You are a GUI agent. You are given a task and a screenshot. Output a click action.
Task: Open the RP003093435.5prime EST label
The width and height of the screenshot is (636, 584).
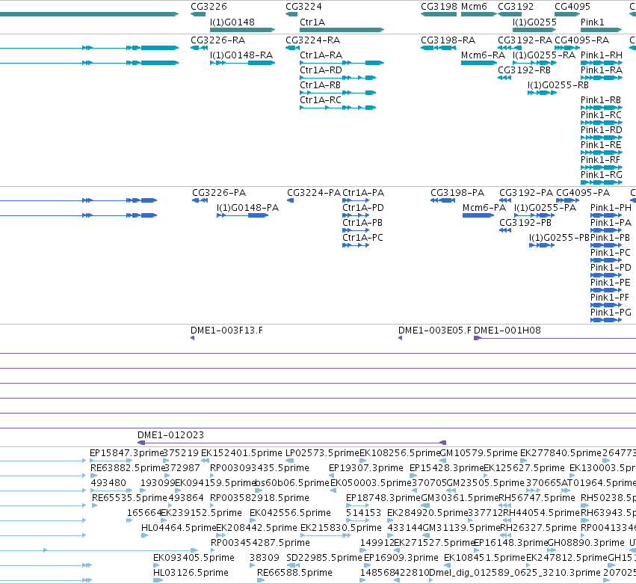point(259,468)
